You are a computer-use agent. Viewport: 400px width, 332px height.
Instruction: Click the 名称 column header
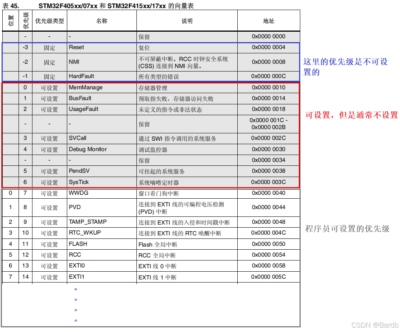coord(102,21)
